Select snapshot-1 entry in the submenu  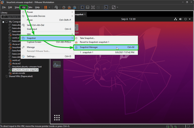coord(106,53)
